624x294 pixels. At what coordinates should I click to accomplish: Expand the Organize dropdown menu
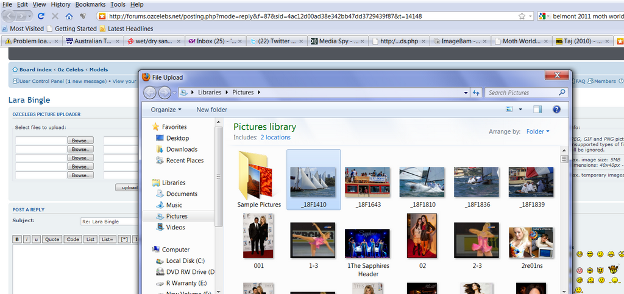[x=166, y=110]
